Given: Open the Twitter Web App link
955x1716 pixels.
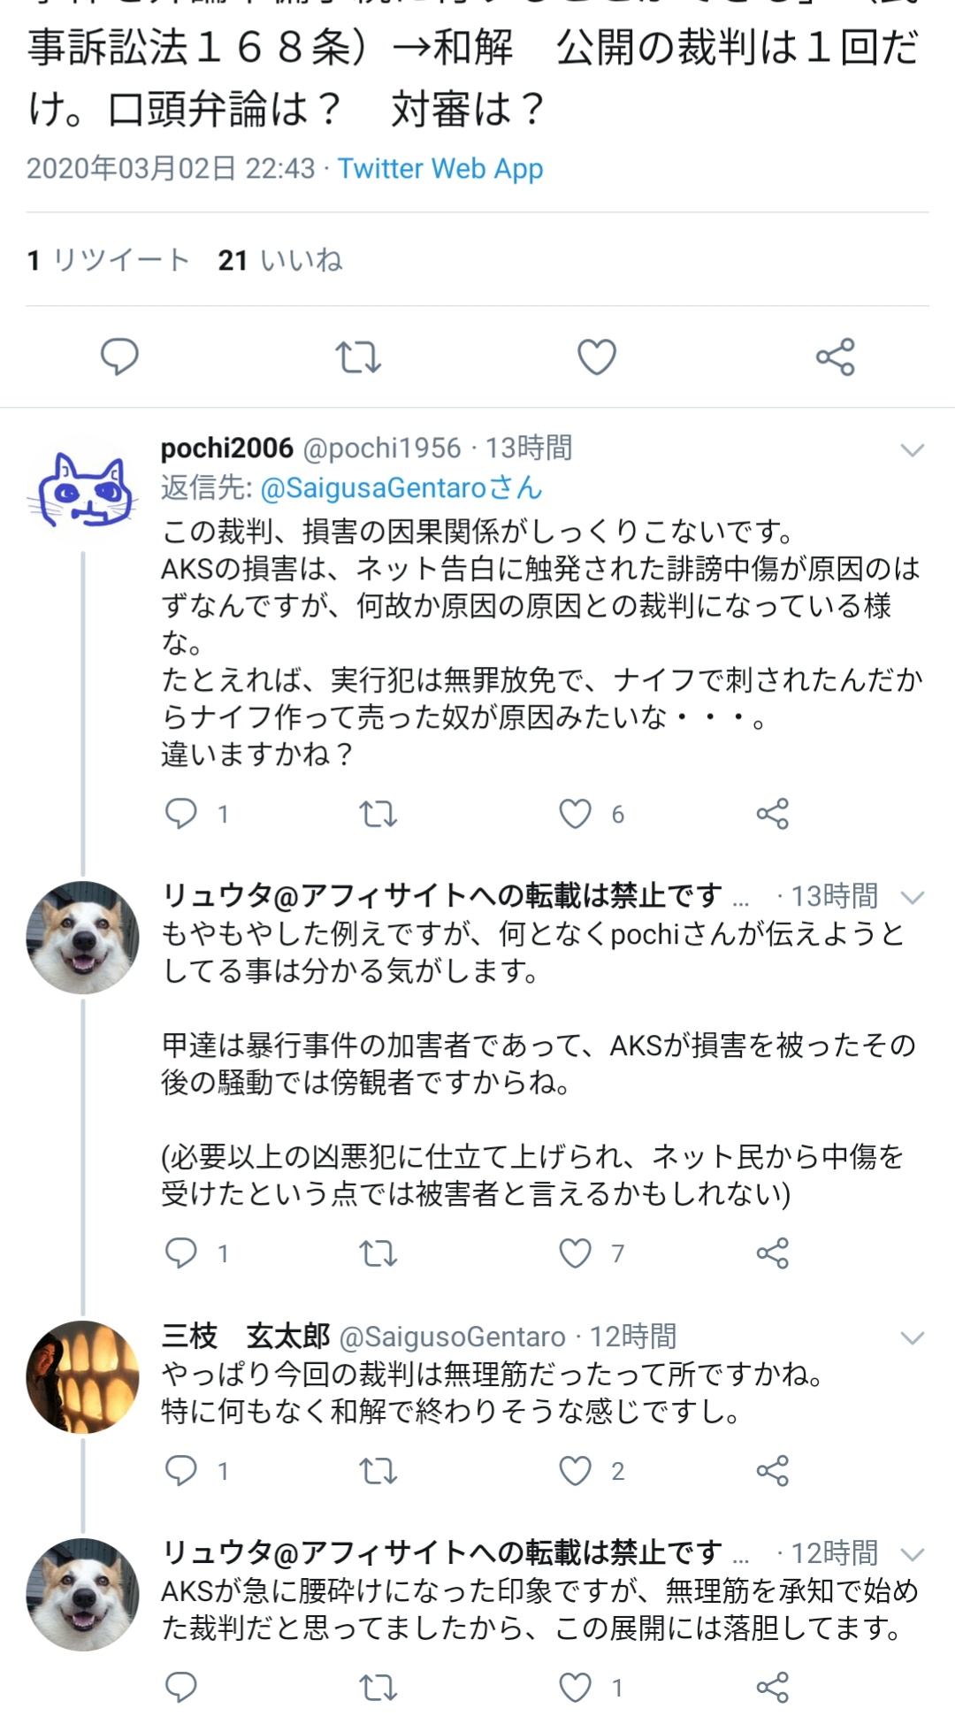Looking at the screenshot, I should (x=440, y=168).
